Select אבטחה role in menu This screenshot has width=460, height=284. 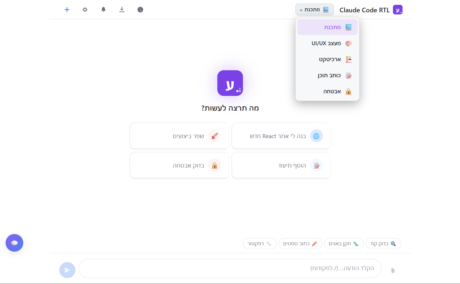(x=327, y=91)
